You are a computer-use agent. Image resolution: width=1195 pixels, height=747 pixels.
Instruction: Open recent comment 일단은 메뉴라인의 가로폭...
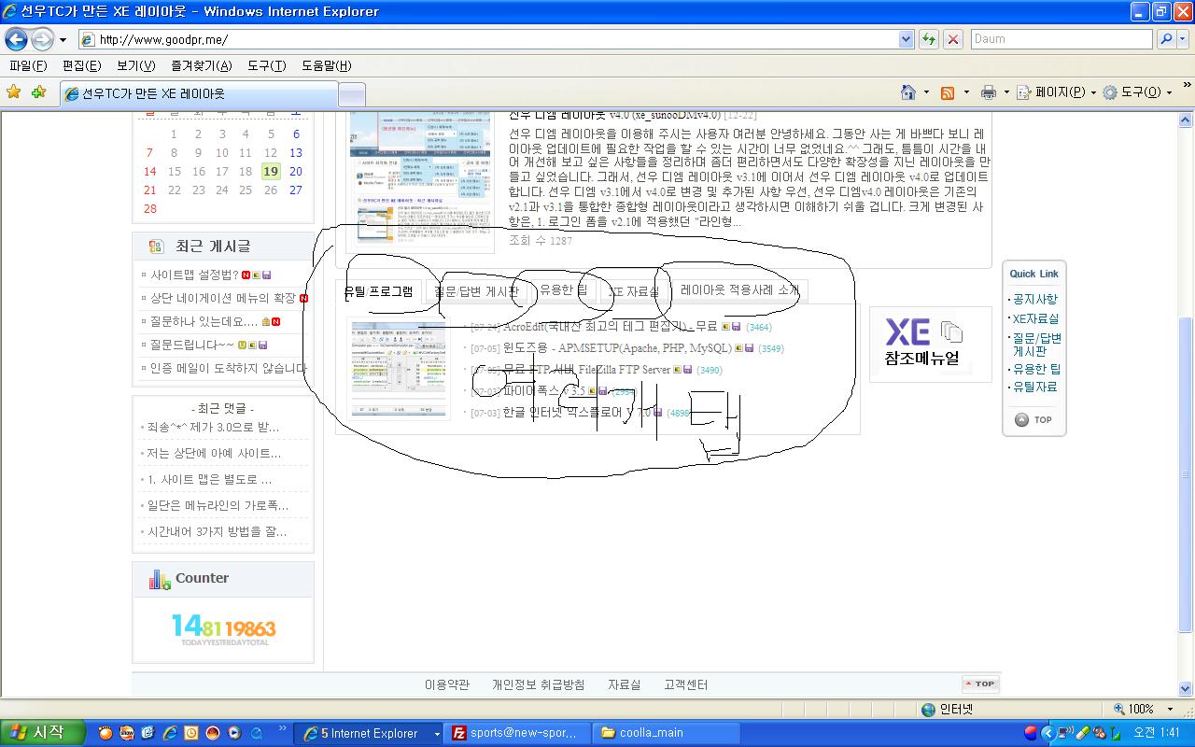(218, 505)
